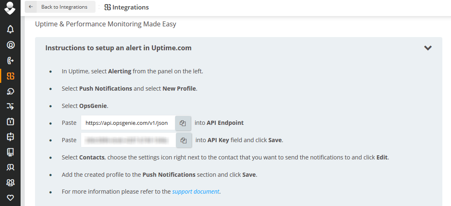The height and width of the screenshot is (206, 451).
Task: Open Alerts via the bell icon
Action: tap(10, 29)
